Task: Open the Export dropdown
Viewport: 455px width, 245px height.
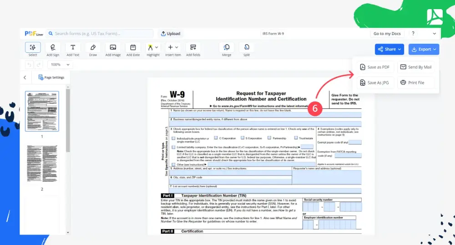Action: pyautogui.click(x=424, y=49)
